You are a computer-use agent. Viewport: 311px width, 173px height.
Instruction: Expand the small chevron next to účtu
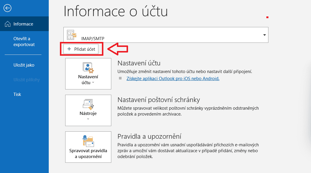[93, 82]
